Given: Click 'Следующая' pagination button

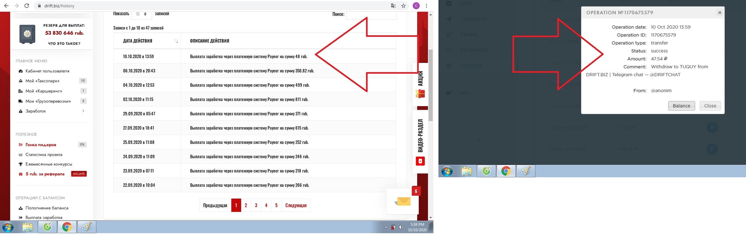Looking at the screenshot, I should coord(296,205).
